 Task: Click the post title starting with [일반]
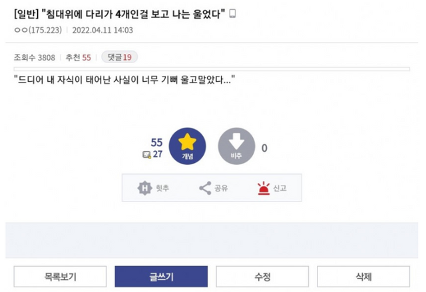[120, 13]
